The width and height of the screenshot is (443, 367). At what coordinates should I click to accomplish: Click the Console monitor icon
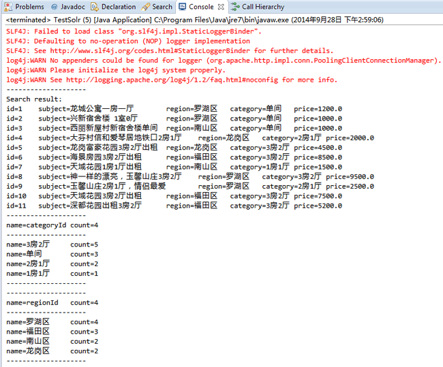182,7
